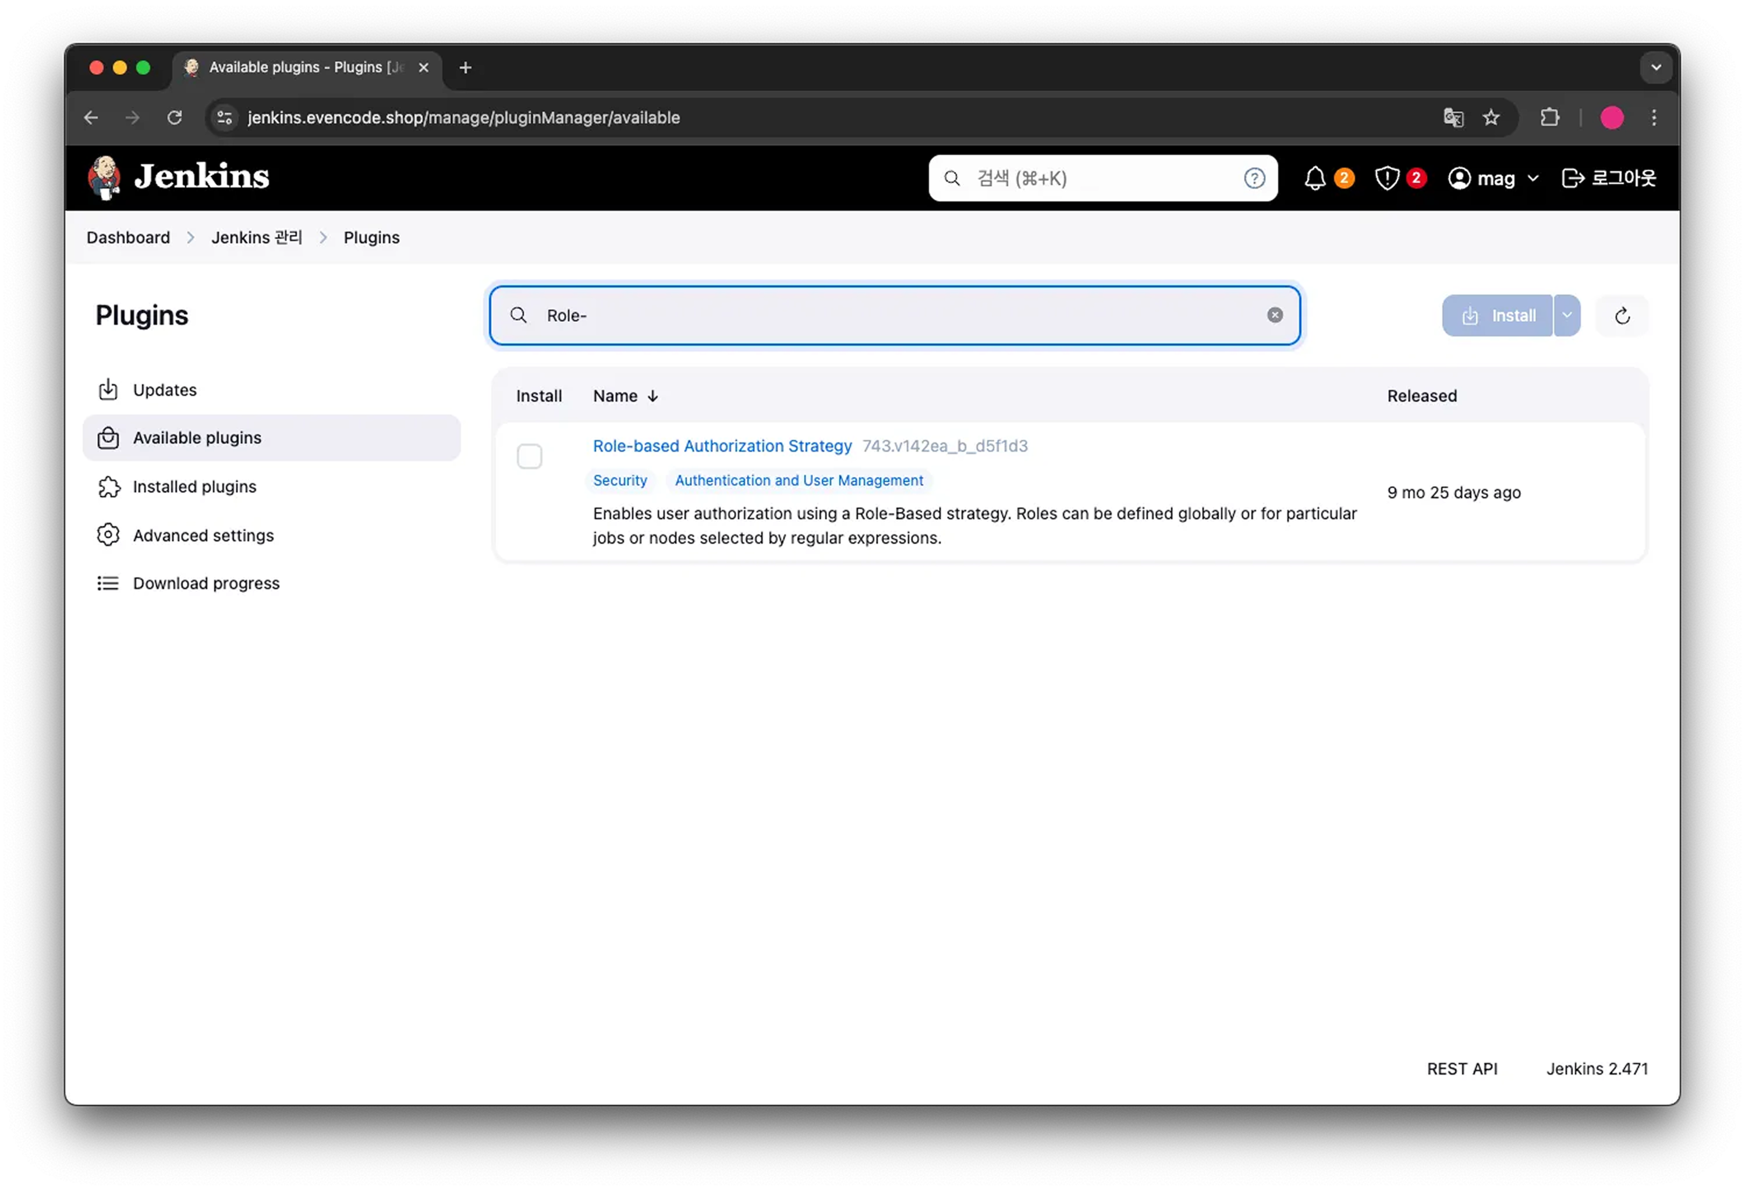Click Authentication and User Management tag

click(x=799, y=481)
